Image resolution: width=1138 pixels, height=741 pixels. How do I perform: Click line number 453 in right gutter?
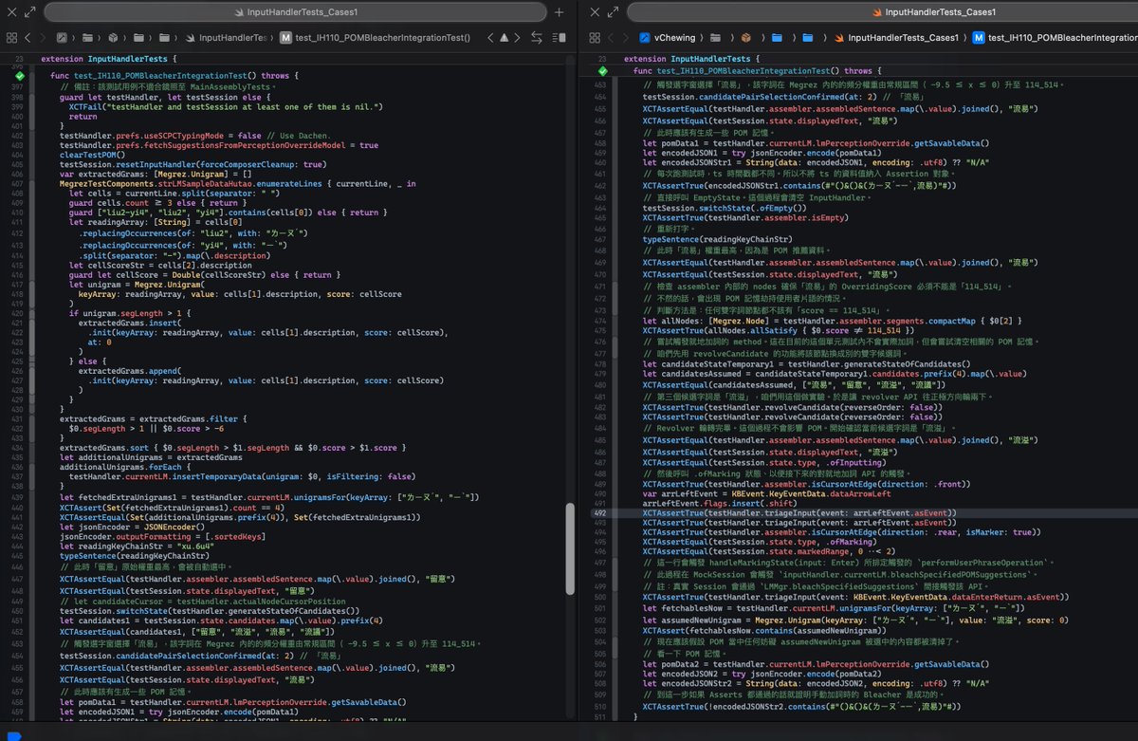click(x=600, y=83)
